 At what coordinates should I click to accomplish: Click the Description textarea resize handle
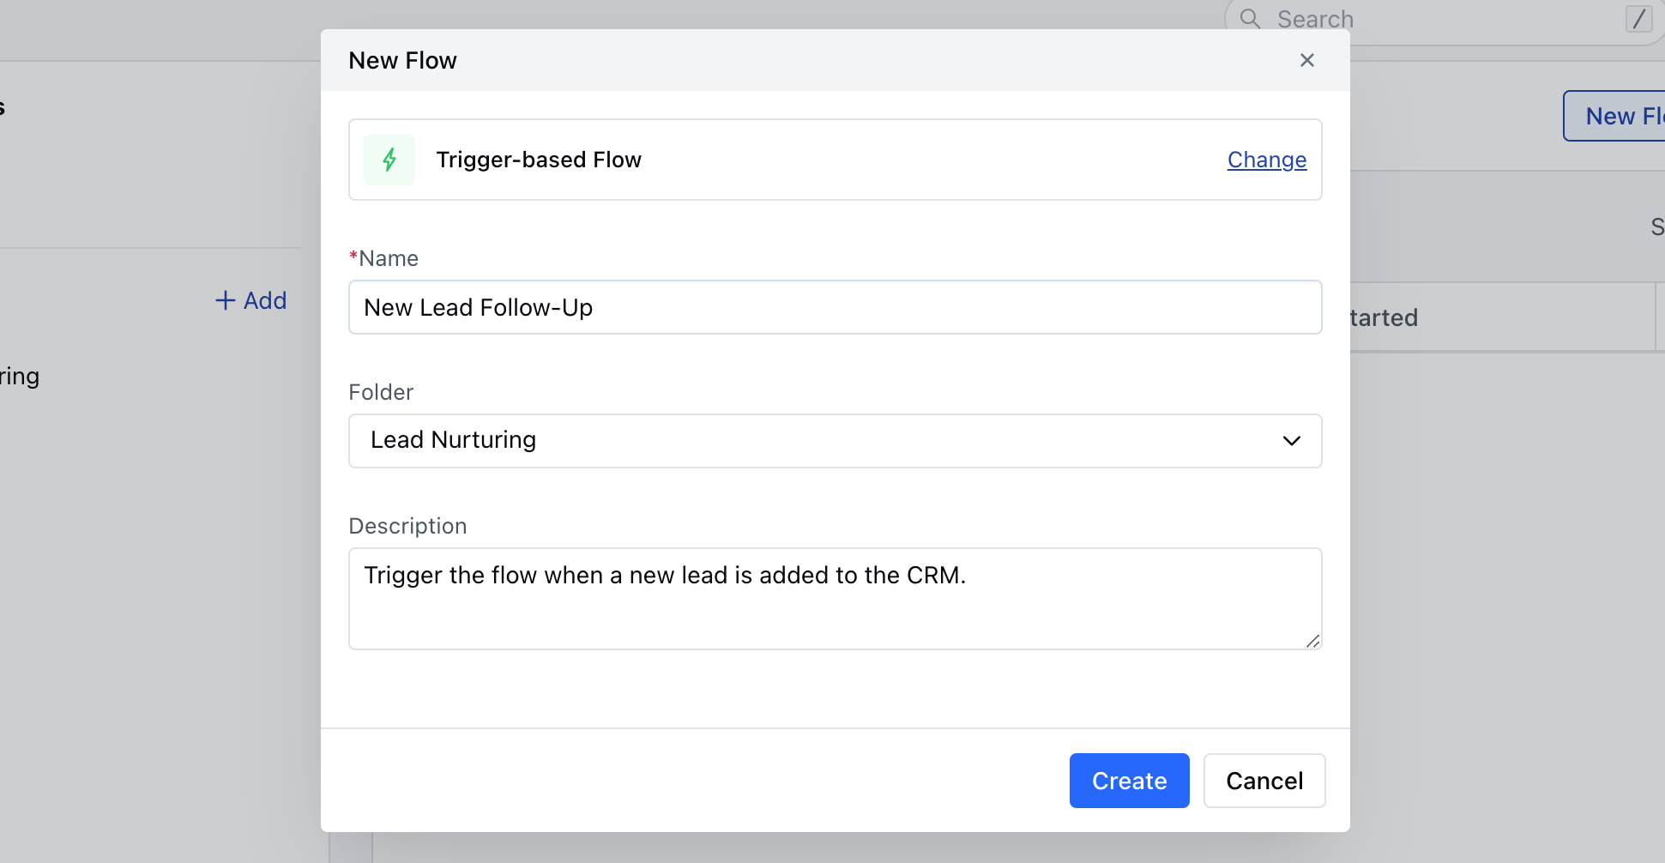coord(1312,641)
